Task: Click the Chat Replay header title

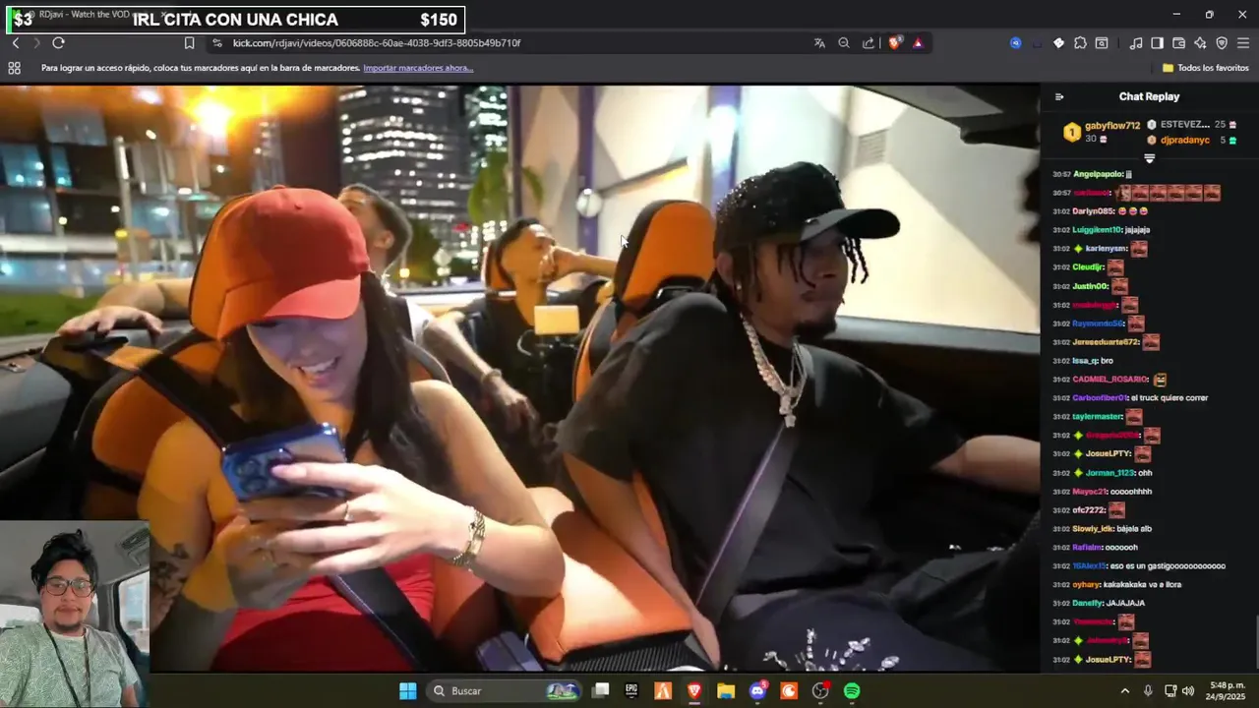Action: [x=1149, y=96]
